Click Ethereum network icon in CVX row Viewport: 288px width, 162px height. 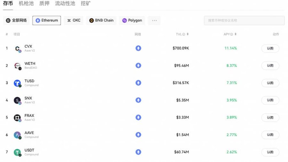(138, 48)
